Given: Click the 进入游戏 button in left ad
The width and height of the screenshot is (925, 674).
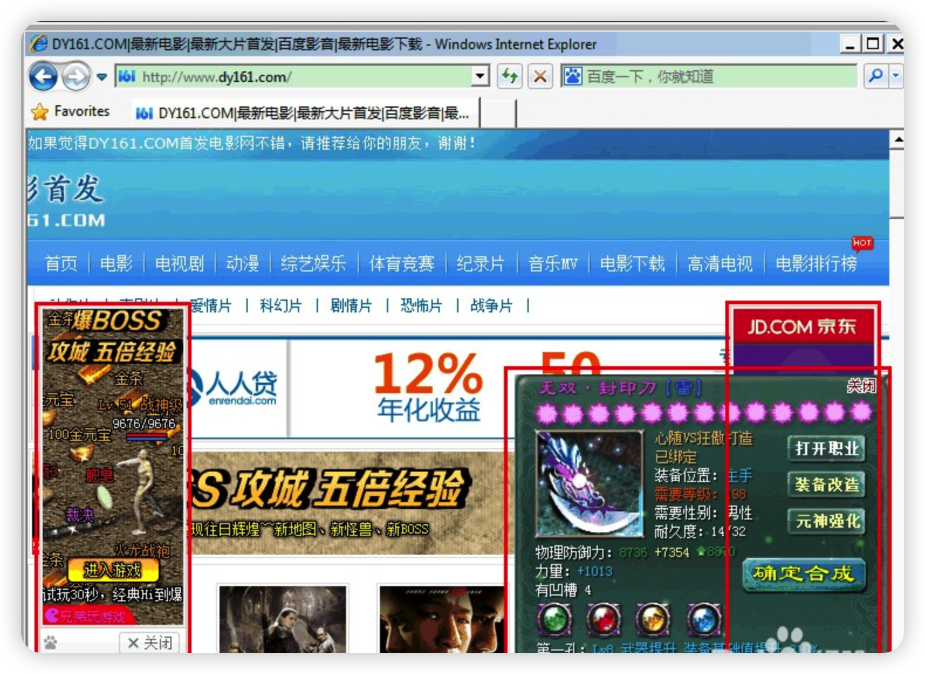Looking at the screenshot, I should point(113,569).
